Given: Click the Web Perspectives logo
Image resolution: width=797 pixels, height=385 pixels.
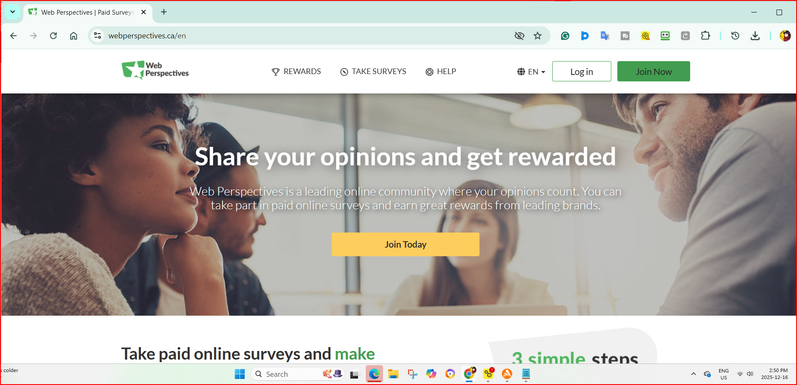Looking at the screenshot, I should [155, 70].
